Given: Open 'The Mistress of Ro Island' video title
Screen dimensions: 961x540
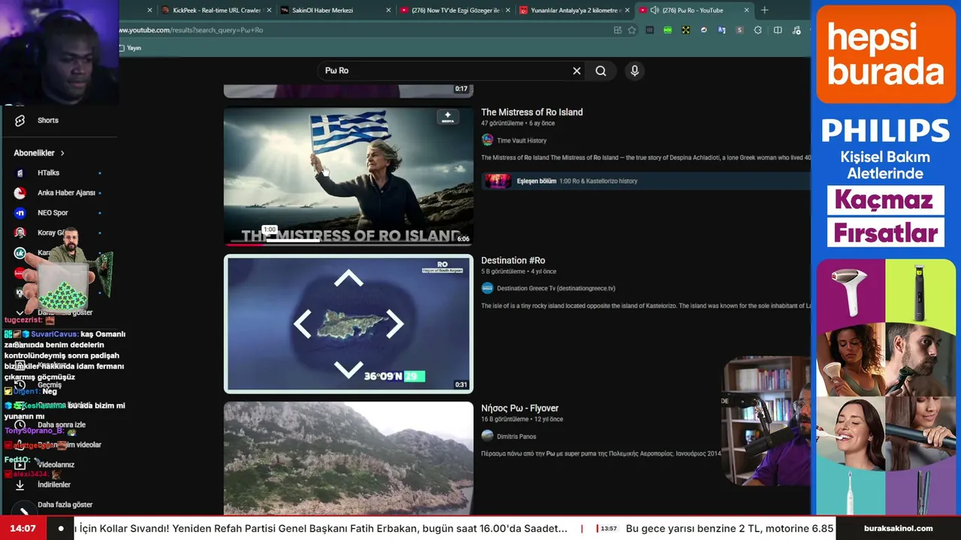Looking at the screenshot, I should tap(532, 112).
